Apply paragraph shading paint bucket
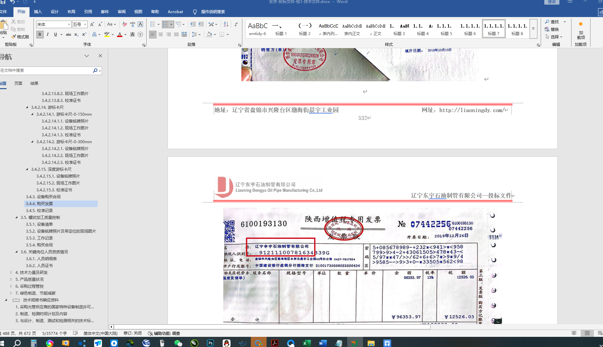Viewport: 603px width, 347px height. (x=209, y=34)
